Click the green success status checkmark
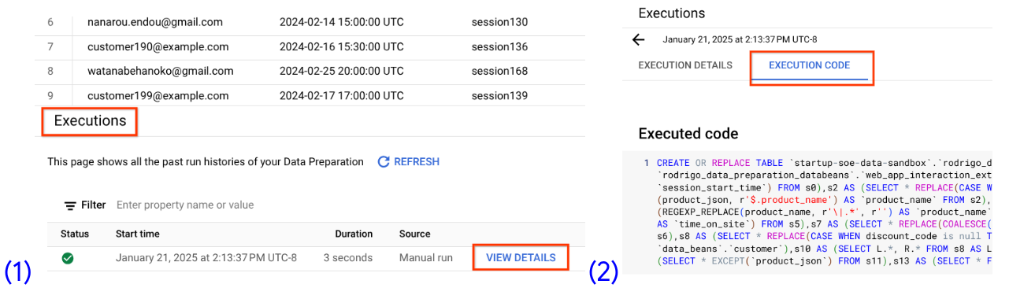The image size is (1009, 299). click(68, 257)
